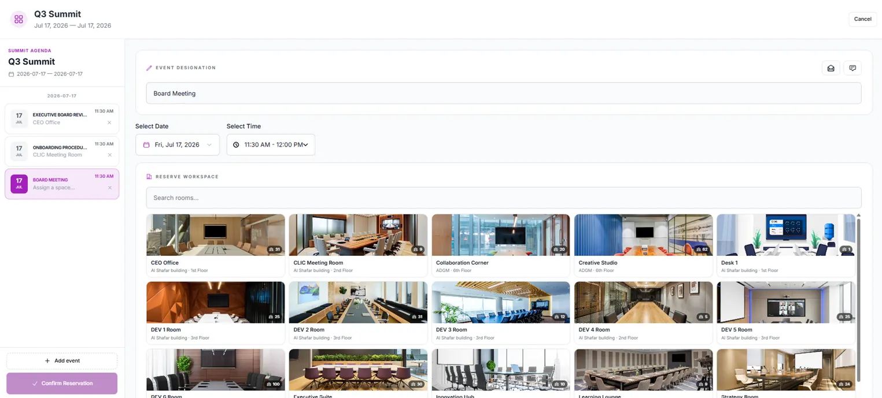882x398 pixels.
Task: Click the Learning Lounge room image
Action: click(x=643, y=370)
